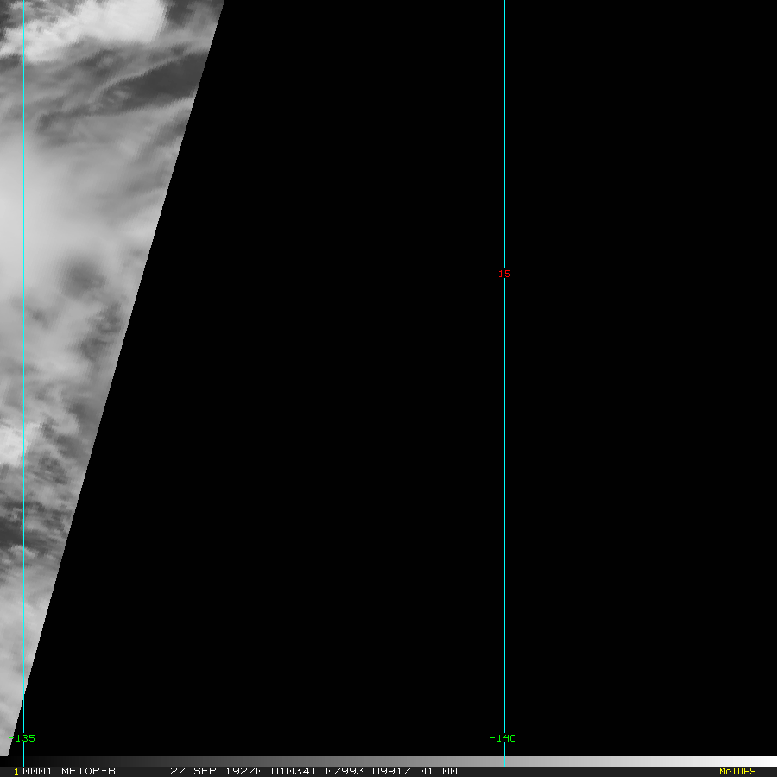Click the green -135 longitude label
Viewport: 777px width, 777px height.
click(22, 738)
